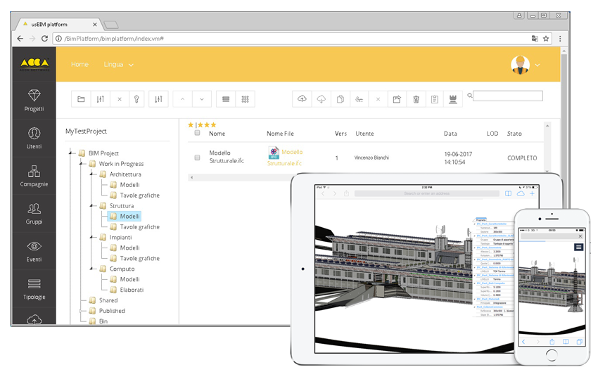Sort by the Data column header
This screenshot has height=372, width=598.
[x=450, y=134]
